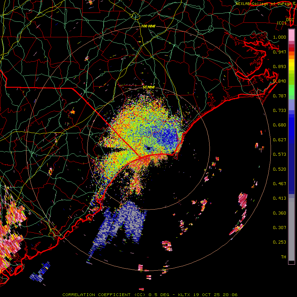Pick the gray lower color bar segment
Screen dimensions: 297x297
(x=291, y=229)
